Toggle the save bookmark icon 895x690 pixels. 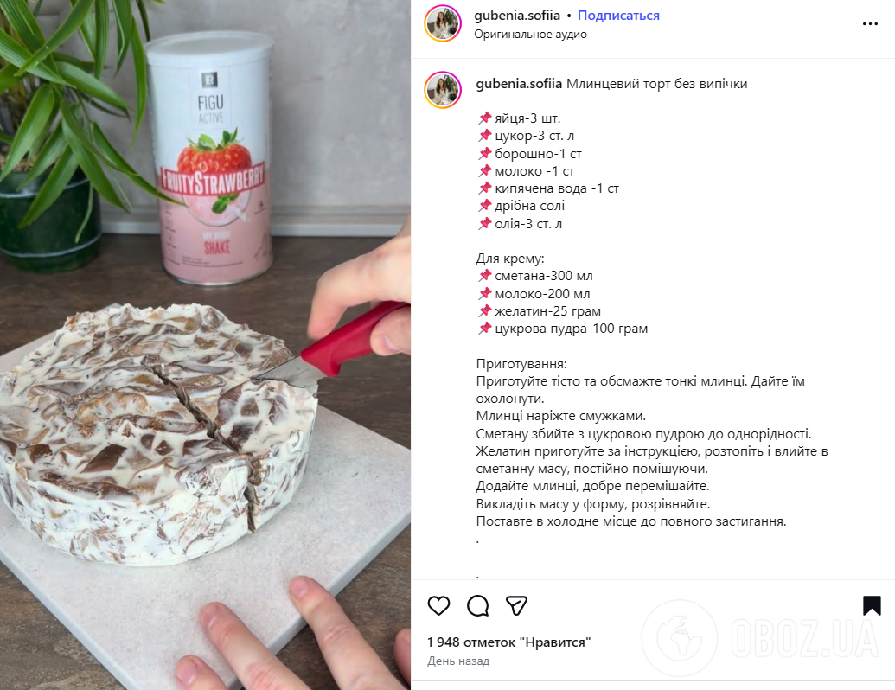pyautogui.click(x=872, y=605)
